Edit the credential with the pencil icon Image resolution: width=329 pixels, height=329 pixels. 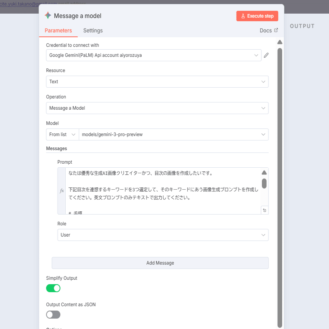(x=266, y=55)
